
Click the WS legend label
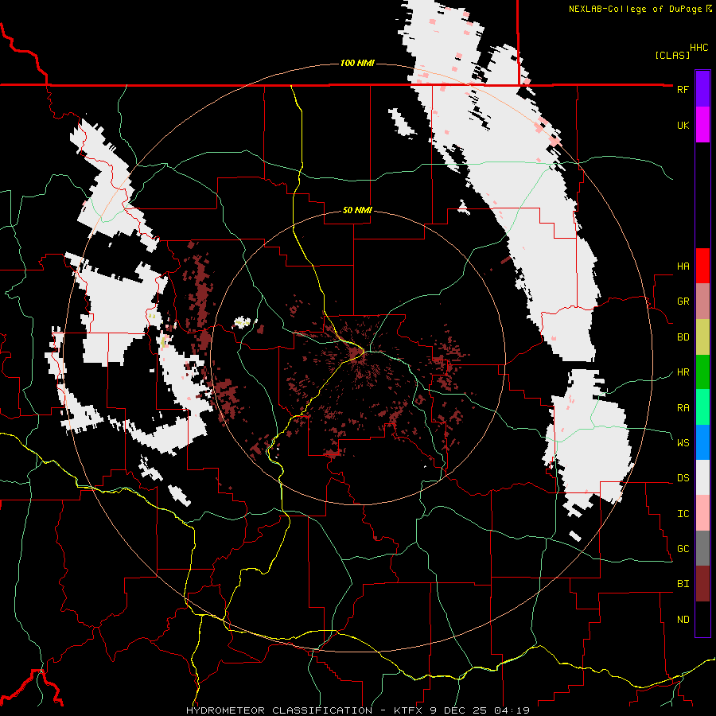[683, 442]
